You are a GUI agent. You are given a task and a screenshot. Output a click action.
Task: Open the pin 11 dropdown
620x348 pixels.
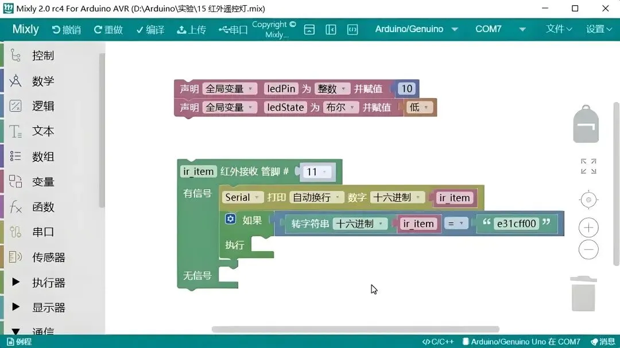pos(317,172)
